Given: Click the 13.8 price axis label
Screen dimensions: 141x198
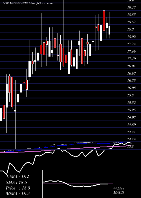Looking at the screenshot, I should (131, 147).
